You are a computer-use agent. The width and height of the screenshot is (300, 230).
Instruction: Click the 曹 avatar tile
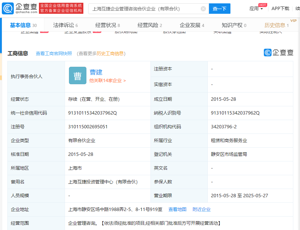click(x=78, y=76)
